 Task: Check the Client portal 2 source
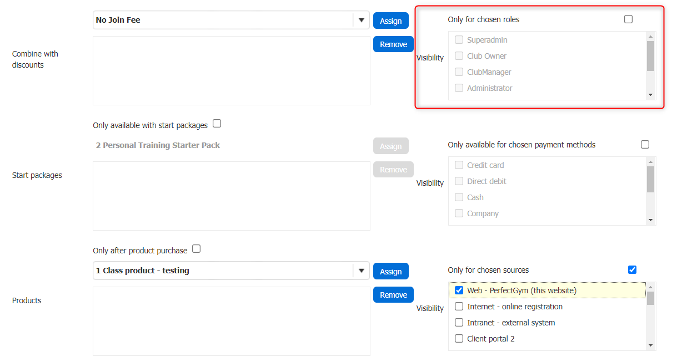pyautogui.click(x=459, y=339)
